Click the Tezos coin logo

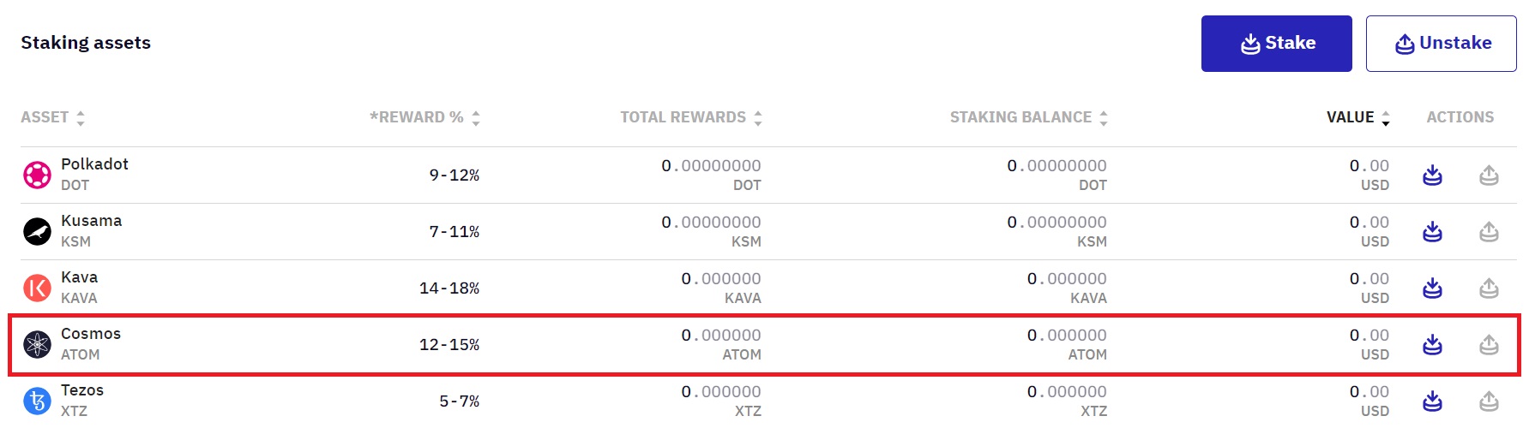tap(37, 401)
